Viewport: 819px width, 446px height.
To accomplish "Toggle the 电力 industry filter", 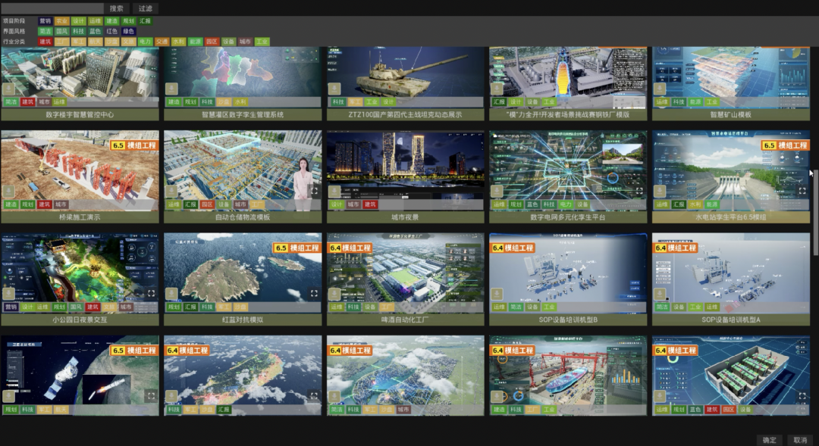I will [x=145, y=42].
